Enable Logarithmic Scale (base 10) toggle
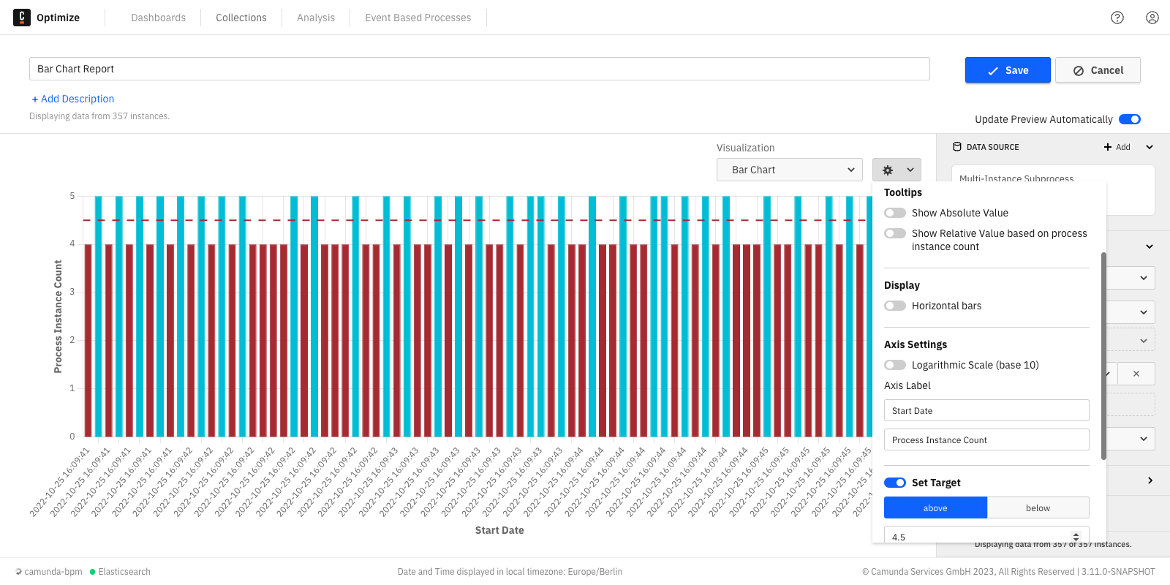This screenshot has width=1170, height=585. tap(895, 365)
